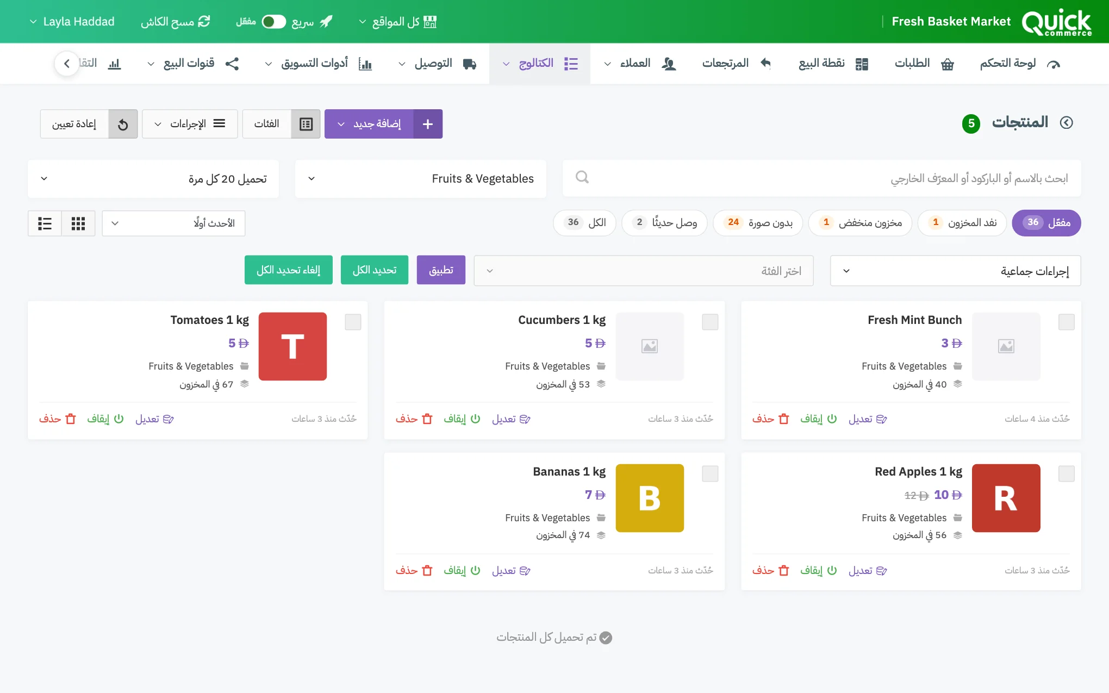
Task: Click the تحديد الكل select all button
Action: [x=375, y=270]
